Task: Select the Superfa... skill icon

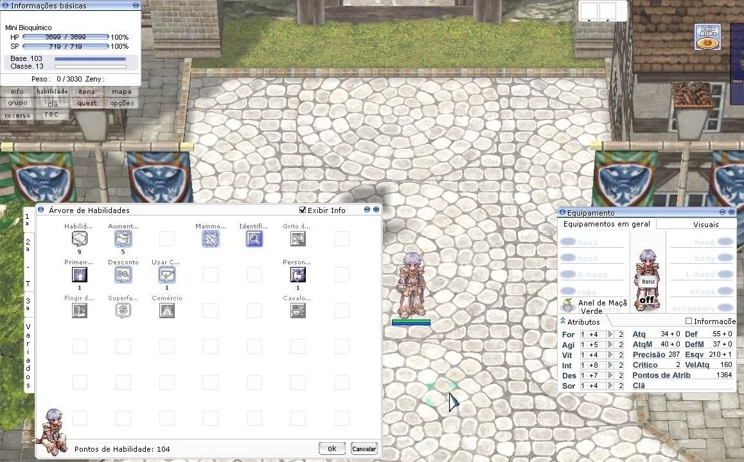Action: pos(123,311)
